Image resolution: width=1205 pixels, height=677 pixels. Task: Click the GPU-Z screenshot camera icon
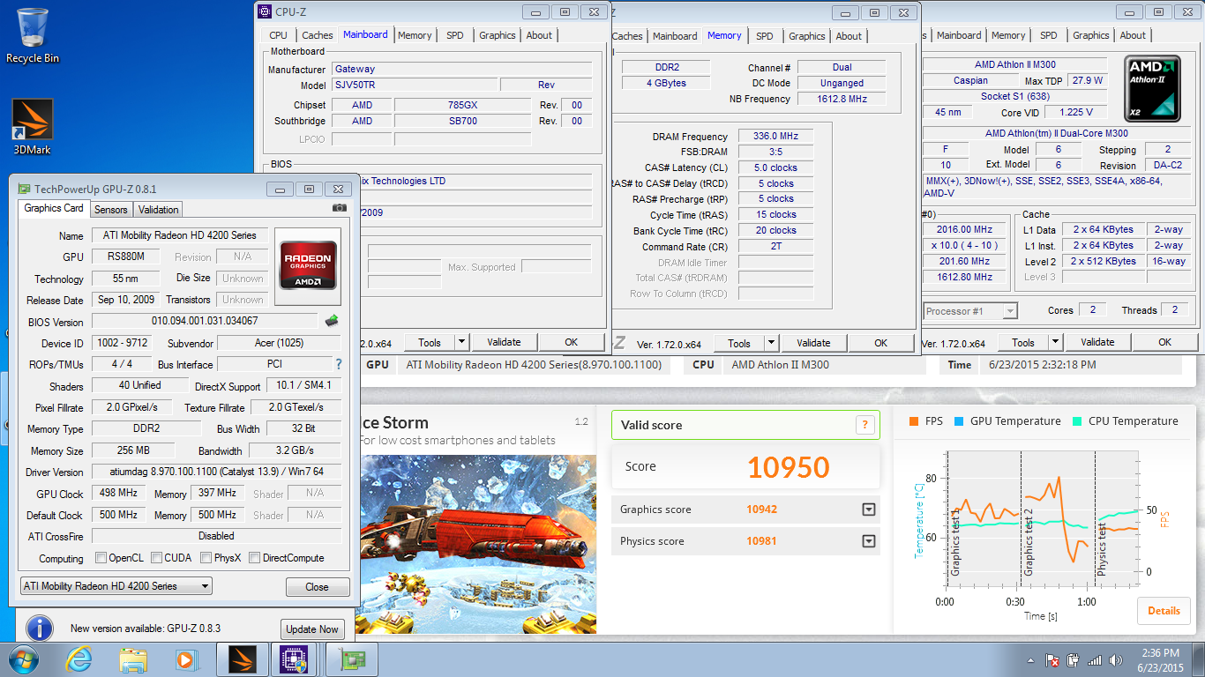tap(340, 208)
